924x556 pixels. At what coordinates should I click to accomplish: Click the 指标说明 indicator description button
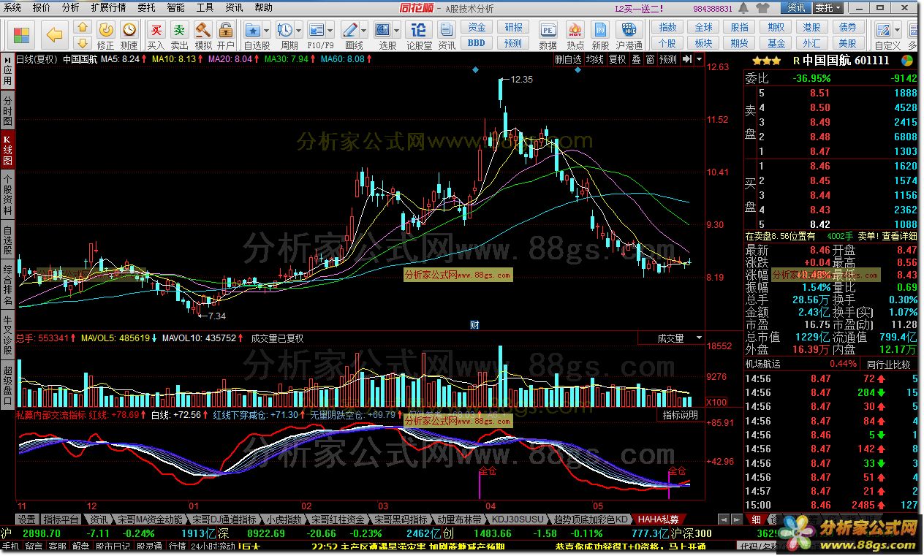(680, 415)
